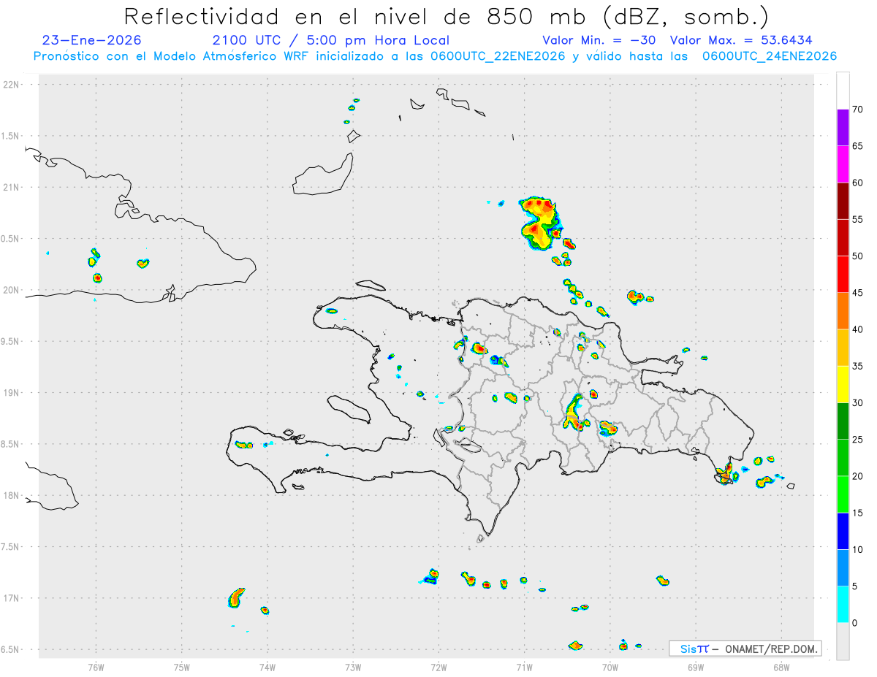Image resolution: width=877 pixels, height=677 pixels.
Task: Click the cyan 0-5 dBZ color band
Action: [843, 605]
